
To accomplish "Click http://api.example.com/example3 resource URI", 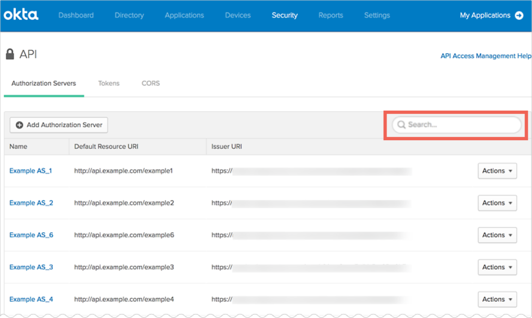I will (124, 267).
